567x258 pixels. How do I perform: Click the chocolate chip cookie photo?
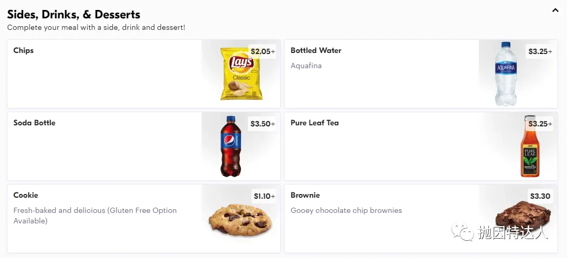(x=240, y=219)
